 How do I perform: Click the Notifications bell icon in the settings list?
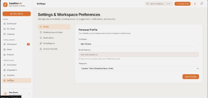tap(41, 38)
